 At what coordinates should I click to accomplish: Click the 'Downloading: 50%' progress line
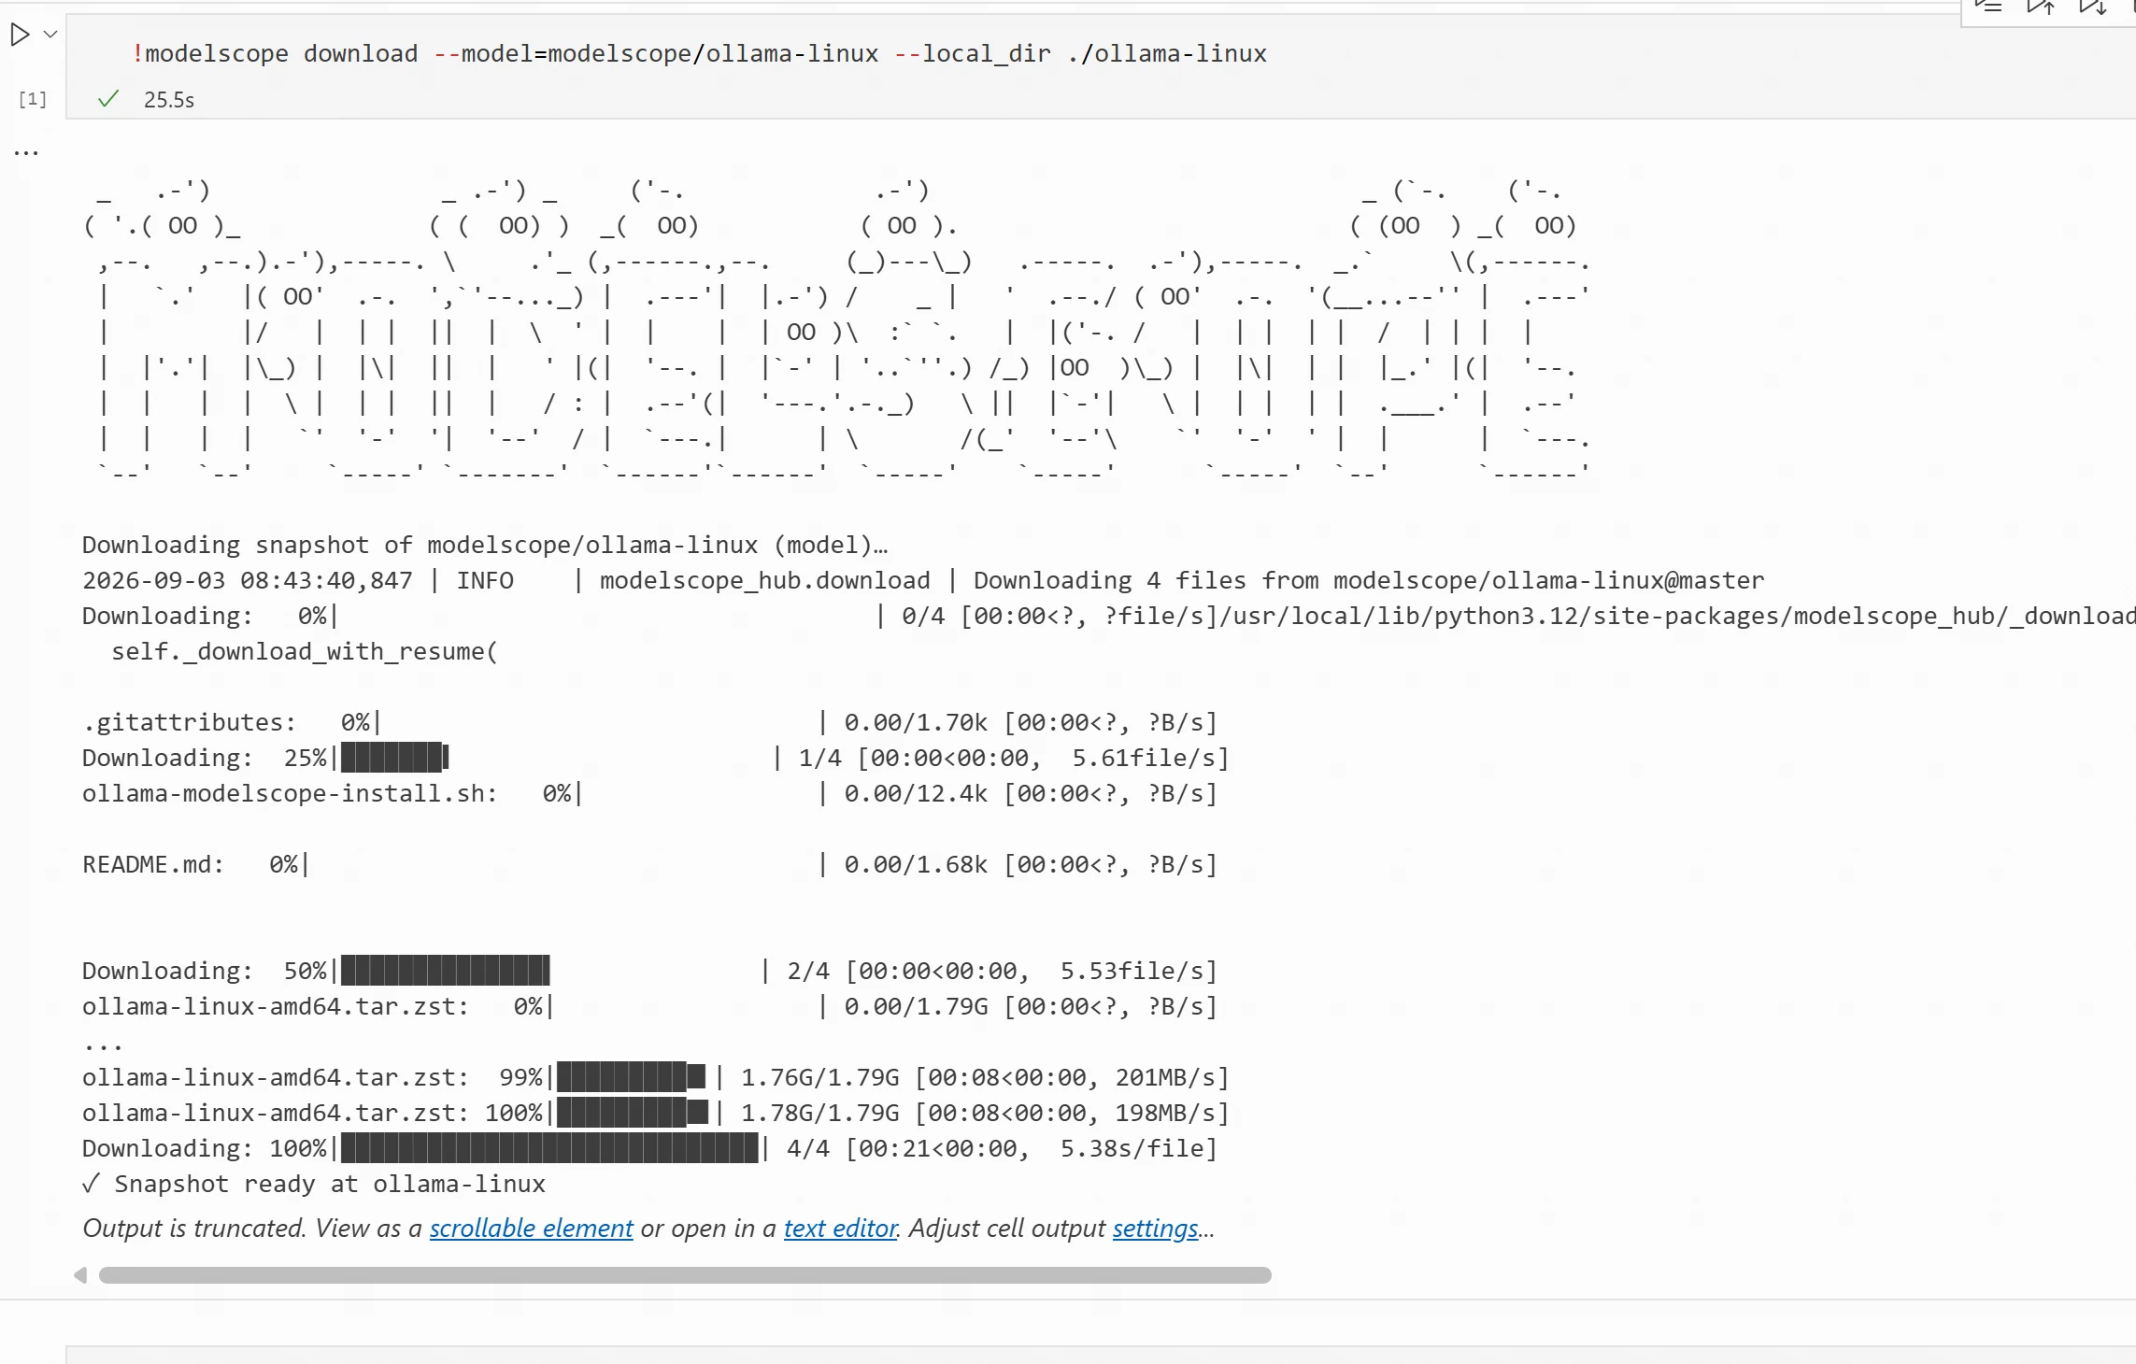649,971
